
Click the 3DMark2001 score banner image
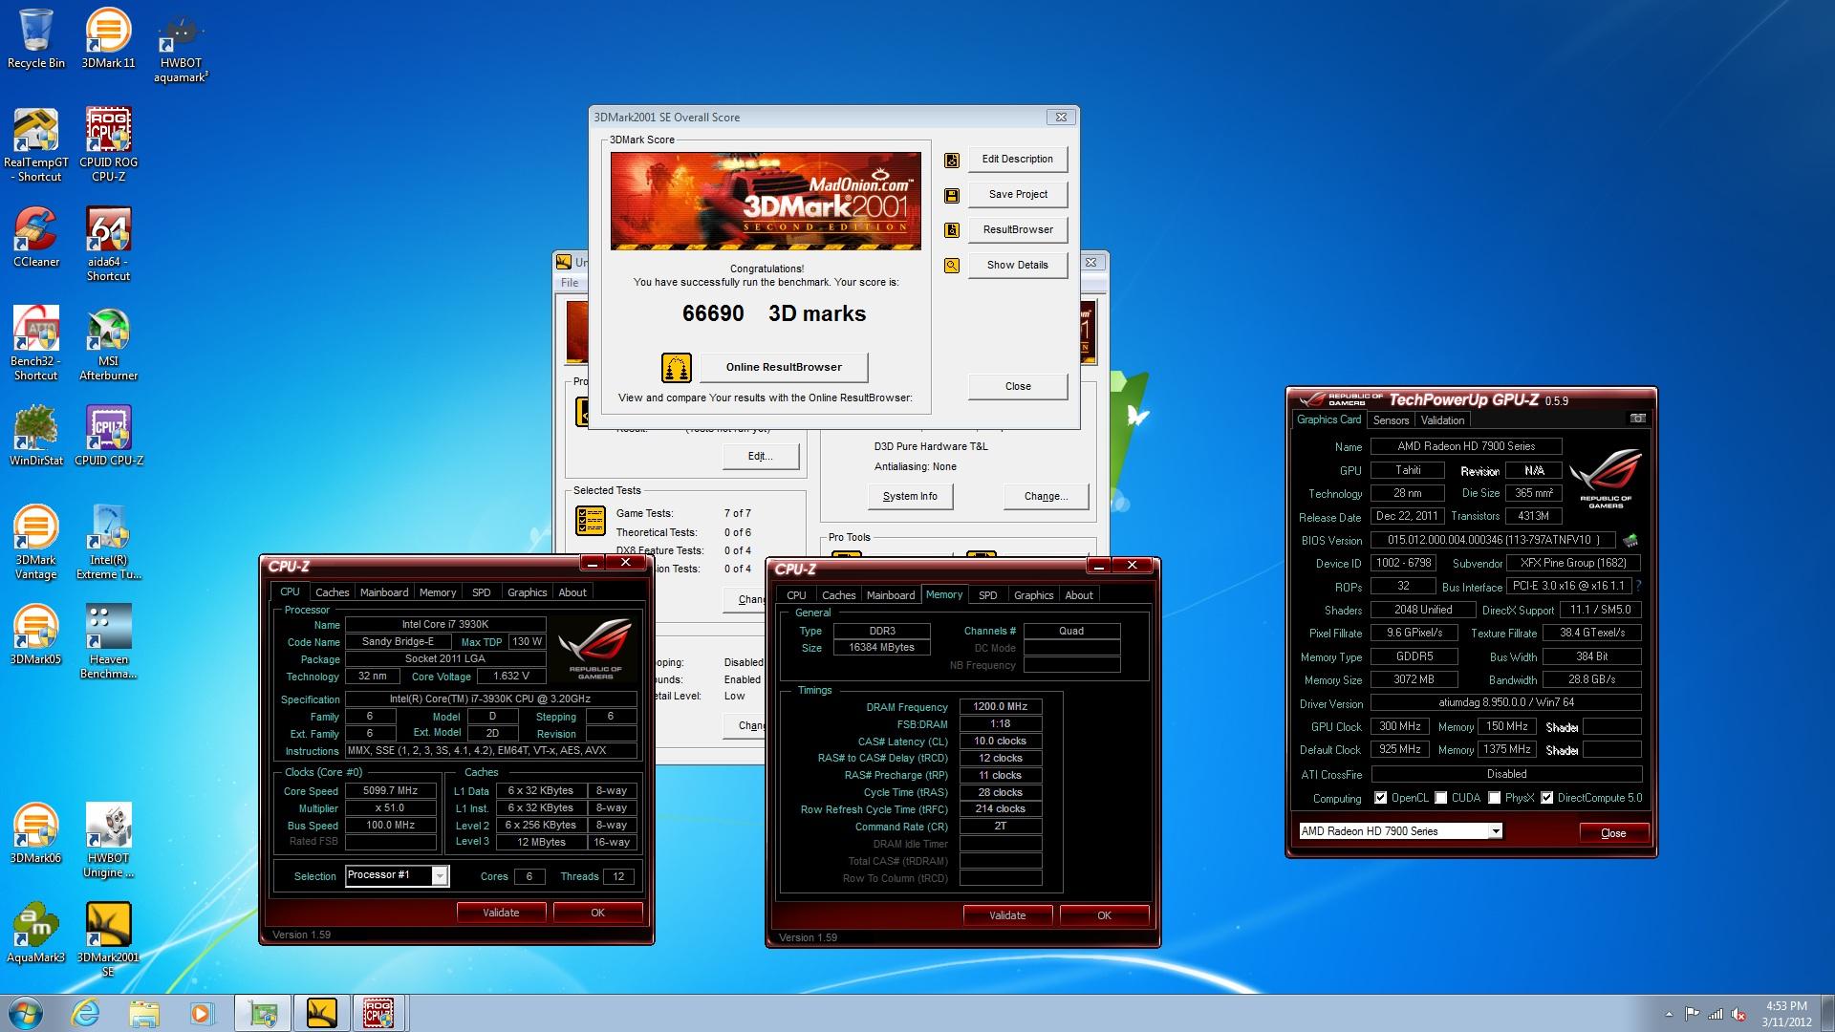pos(766,202)
